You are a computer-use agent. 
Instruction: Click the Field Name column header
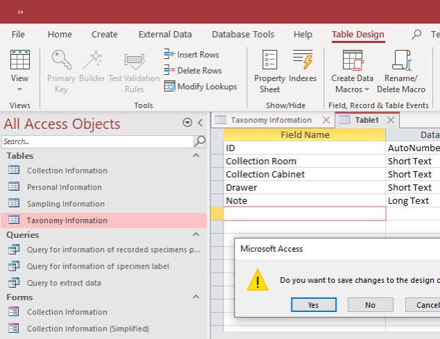pyautogui.click(x=305, y=135)
